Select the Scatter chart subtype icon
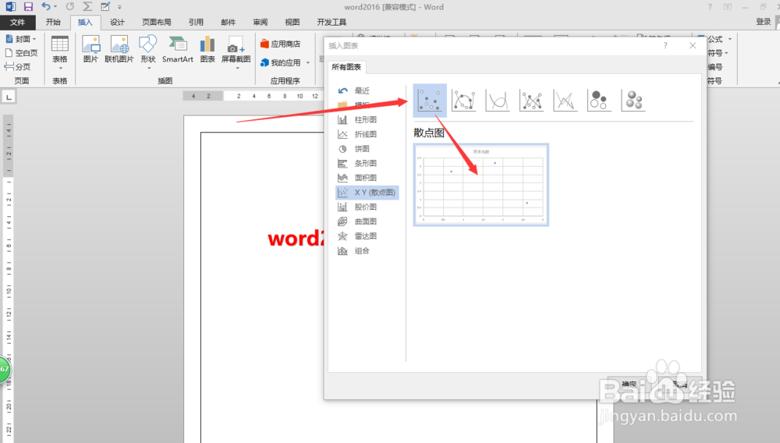 (x=430, y=101)
